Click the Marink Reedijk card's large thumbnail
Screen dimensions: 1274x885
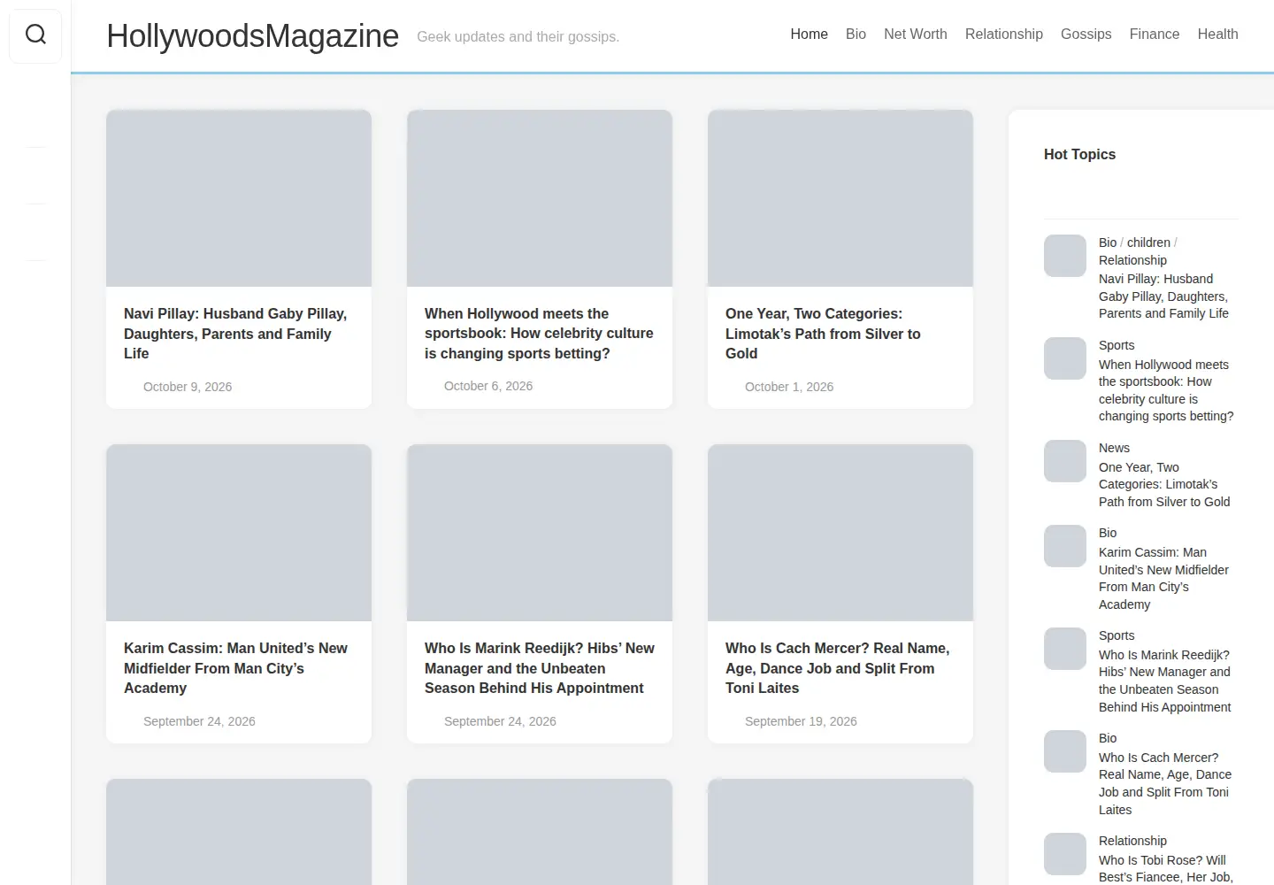[540, 533]
